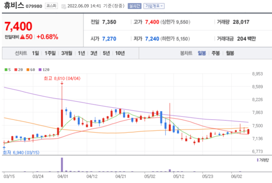Click the purple 120-day moving average swatch
Viewport: 272px width, 183px height.
40,70
